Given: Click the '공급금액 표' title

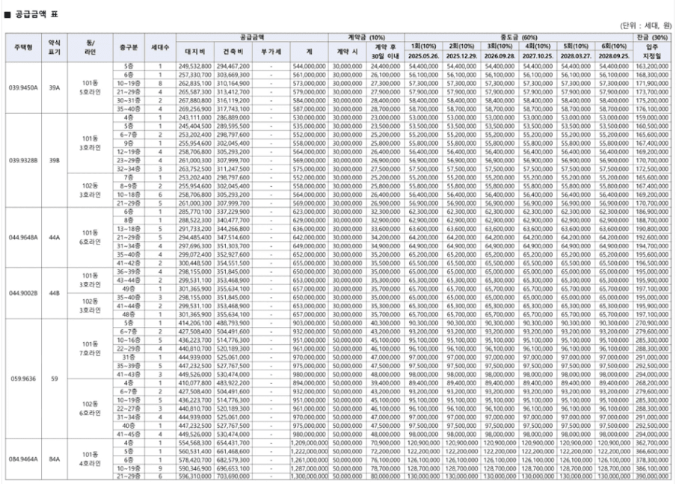Looking at the screenshot, I should tap(36, 14).
